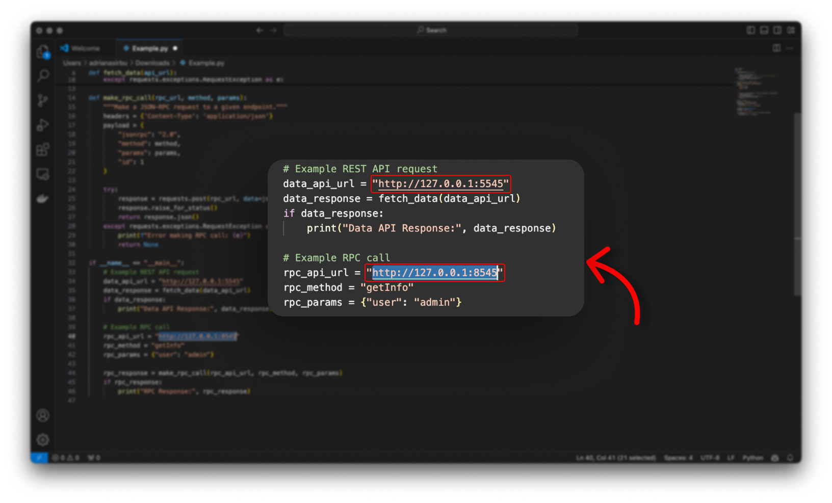This screenshot has width=832, height=503.
Task: Click the ports forwarded indicator in status bar
Action: tap(94, 458)
